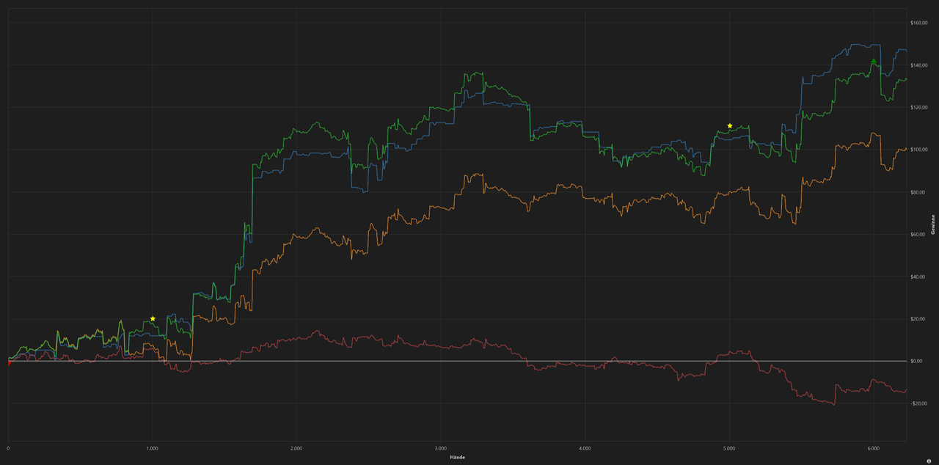Screen dimensions: 939x465
Task: Click the '$100,00' y-axis label
Action: [x=919, y=150]
